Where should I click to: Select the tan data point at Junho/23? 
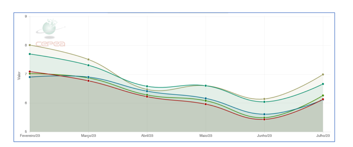pyautogui.click(x=264, y=99)
